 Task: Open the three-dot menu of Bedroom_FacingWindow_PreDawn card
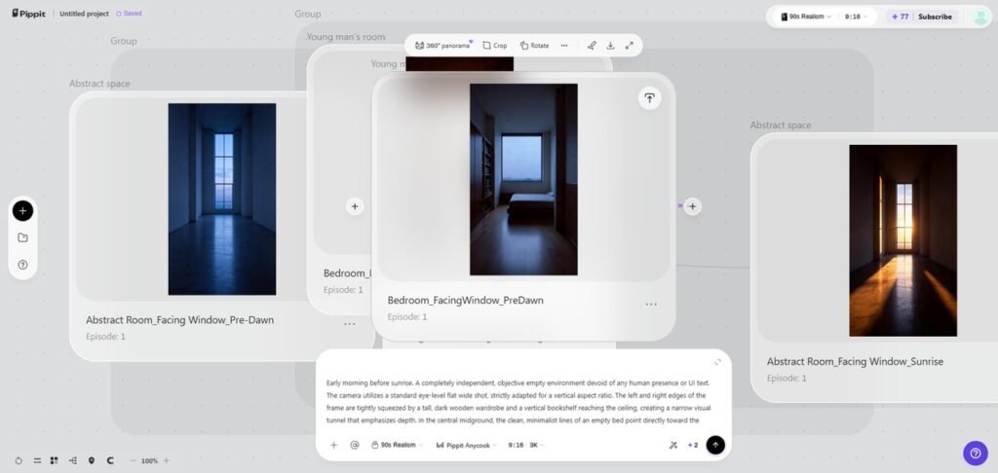click(x=650, y=305)
